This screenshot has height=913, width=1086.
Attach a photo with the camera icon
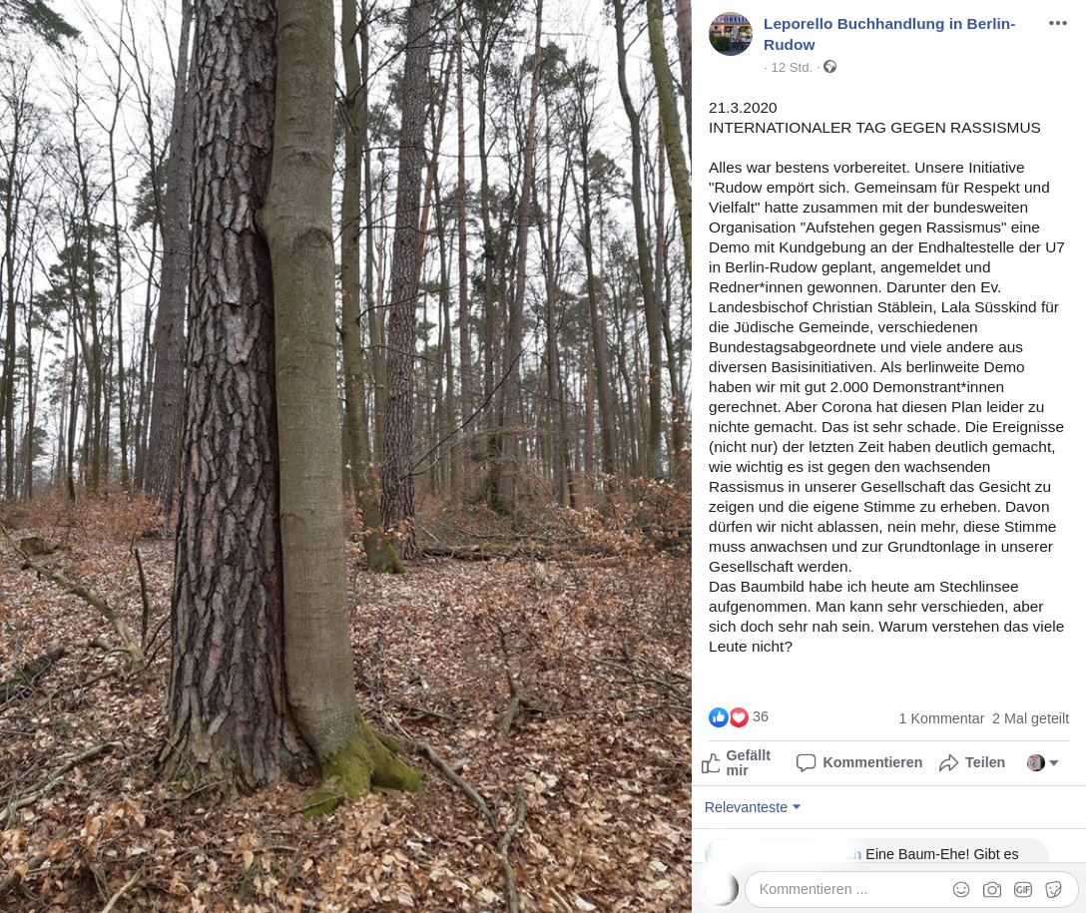coord(992,889)
